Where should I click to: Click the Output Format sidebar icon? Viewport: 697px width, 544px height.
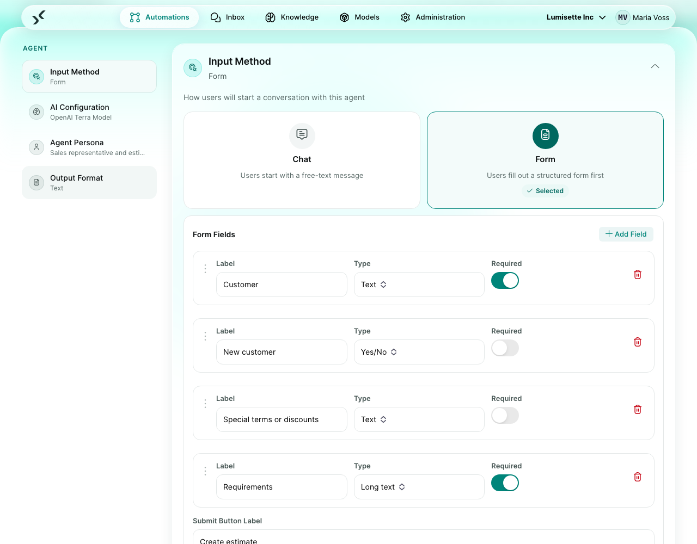[36, 182]
